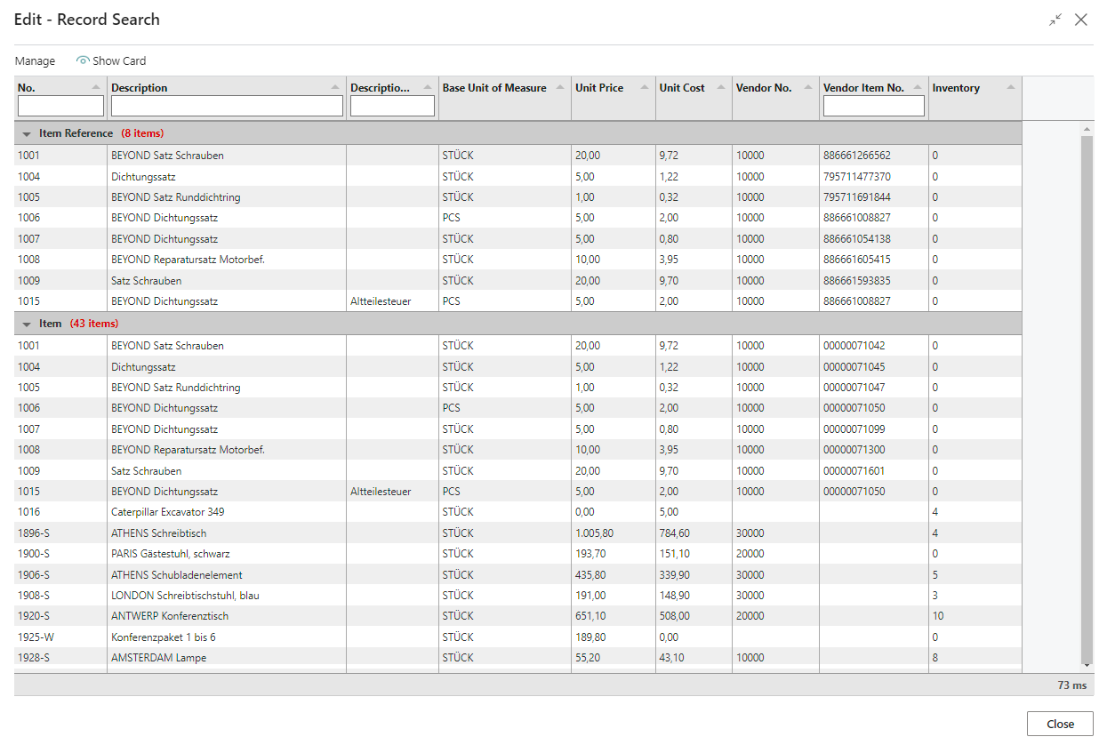Viewport: 1099px width, 745px height.
Task: Click the Show Card eye icon
Action: click(x=83, y=61)
